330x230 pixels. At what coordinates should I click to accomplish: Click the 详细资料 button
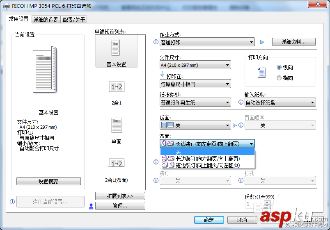pos(294,42)
